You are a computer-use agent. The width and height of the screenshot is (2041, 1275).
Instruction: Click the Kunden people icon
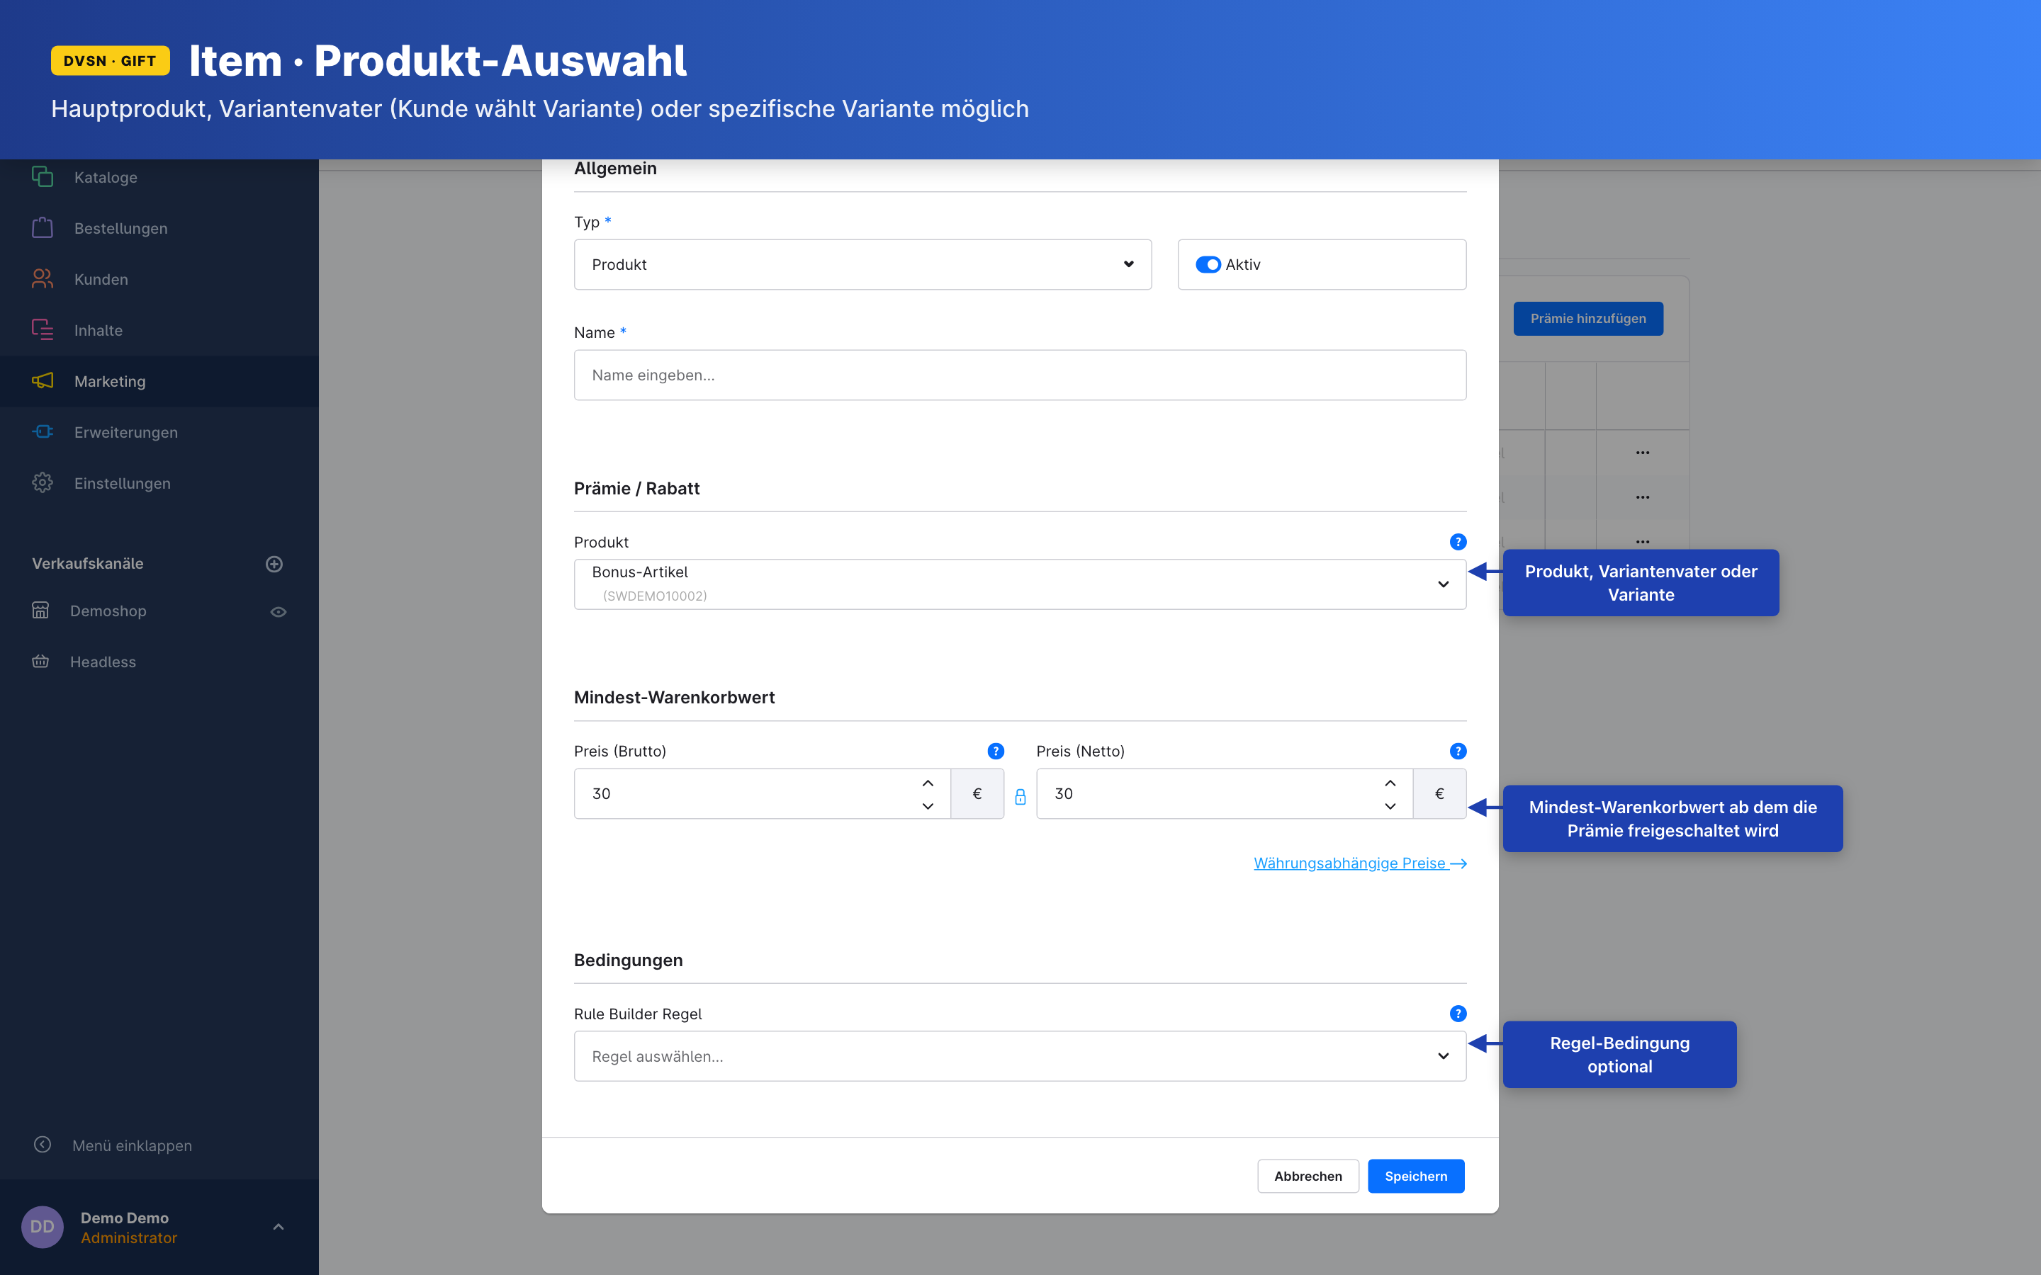click(43, 279)
